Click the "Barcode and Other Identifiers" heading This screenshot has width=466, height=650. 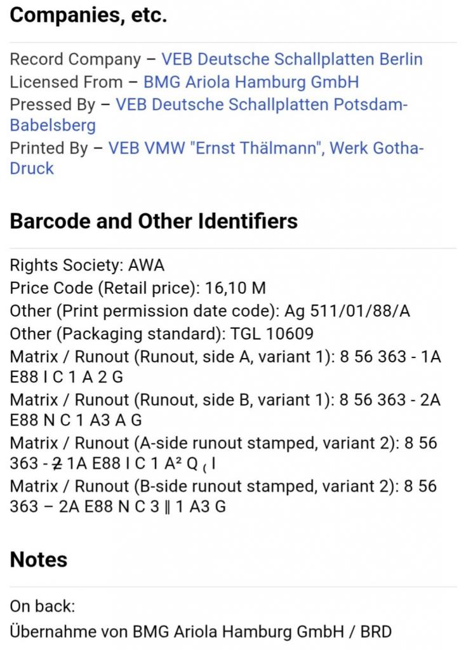154,221
